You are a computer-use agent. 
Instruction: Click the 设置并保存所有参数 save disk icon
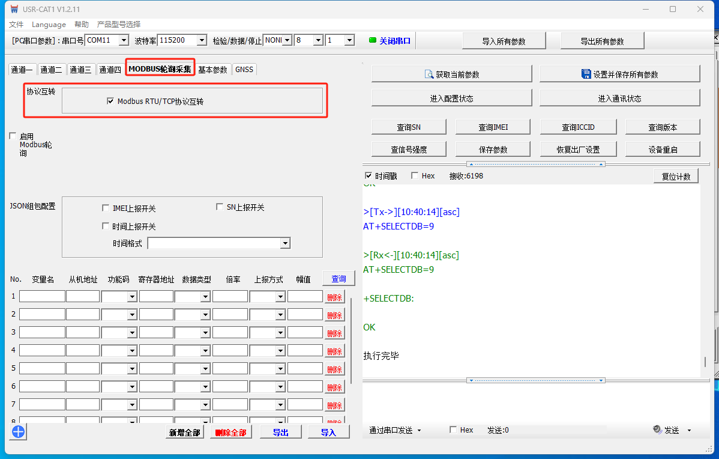point(586,74)
